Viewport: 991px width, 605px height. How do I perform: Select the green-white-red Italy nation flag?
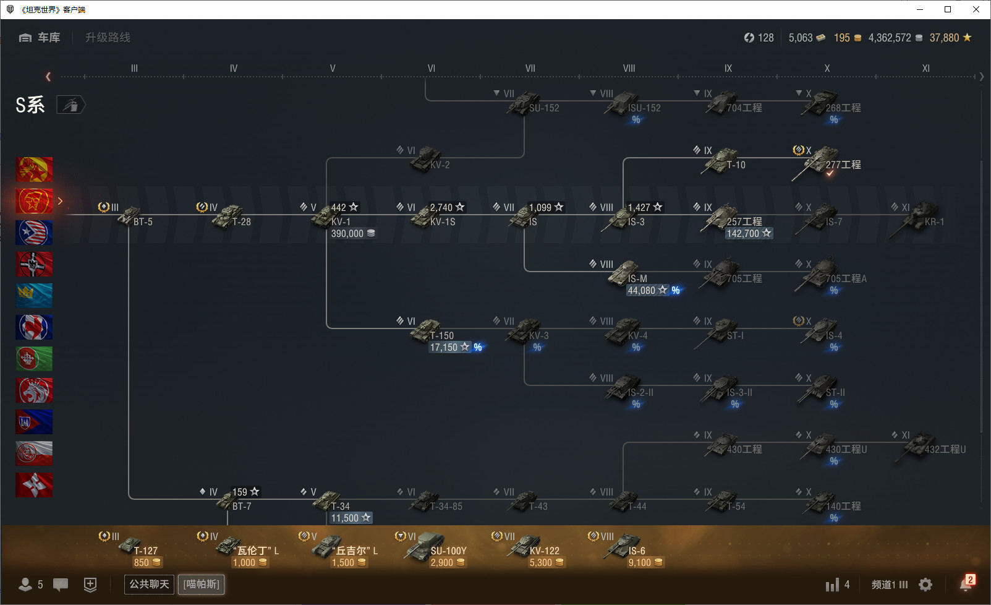click(x=34, y=359)
